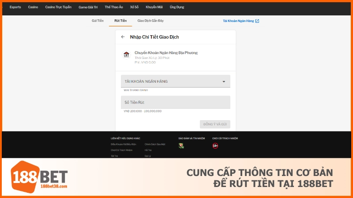Open the Esports menu
This screenshot has width=353, height=198.
[15, 7]
